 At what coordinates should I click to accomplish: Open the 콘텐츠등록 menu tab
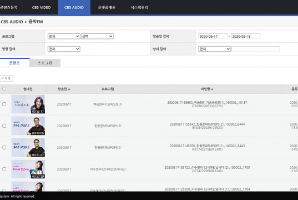[x=9, y=7]
